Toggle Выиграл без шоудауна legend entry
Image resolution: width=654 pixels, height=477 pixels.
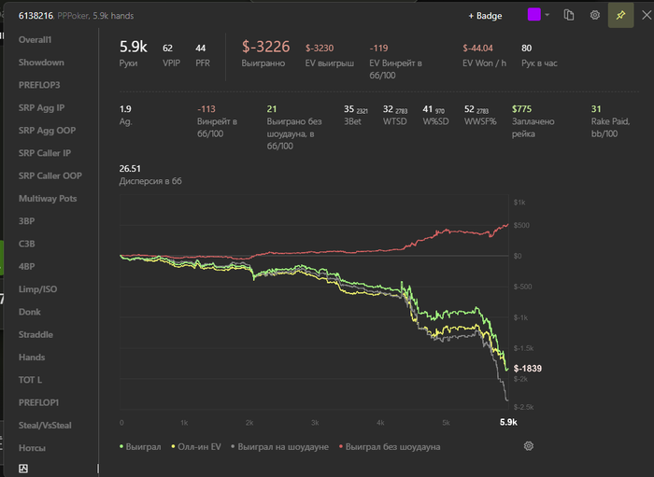[x=390, y=446]
